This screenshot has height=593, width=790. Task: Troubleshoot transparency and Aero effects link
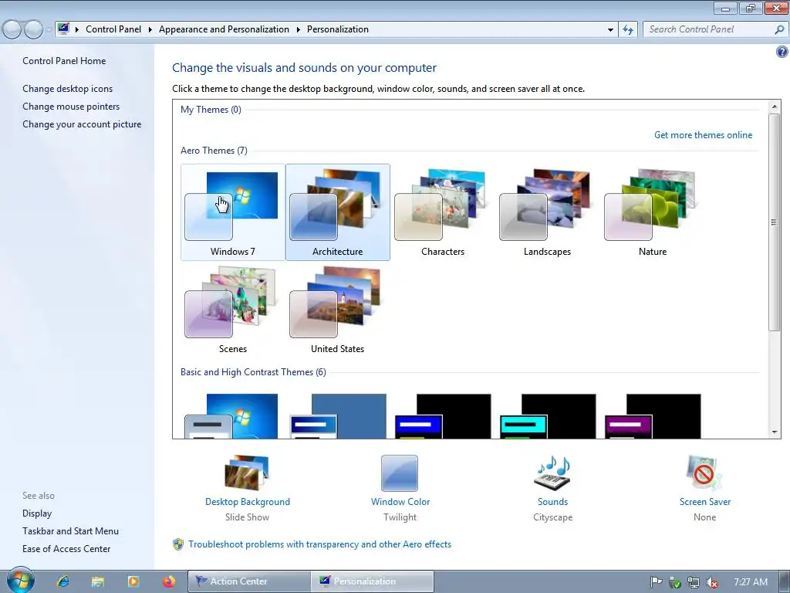(x=319, y=544)
